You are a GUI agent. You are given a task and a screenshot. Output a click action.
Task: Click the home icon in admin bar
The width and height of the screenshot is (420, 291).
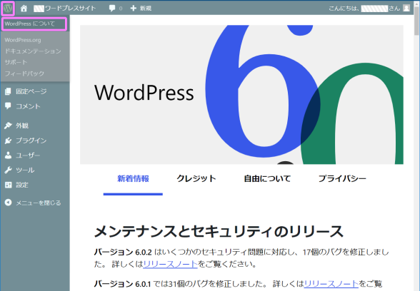[24, 9]
